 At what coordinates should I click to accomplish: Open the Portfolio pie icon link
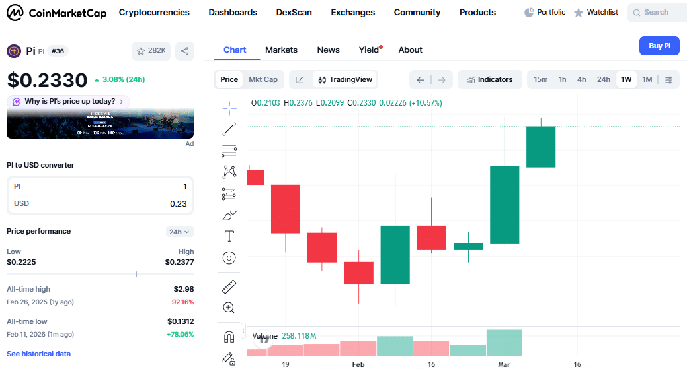545,13
